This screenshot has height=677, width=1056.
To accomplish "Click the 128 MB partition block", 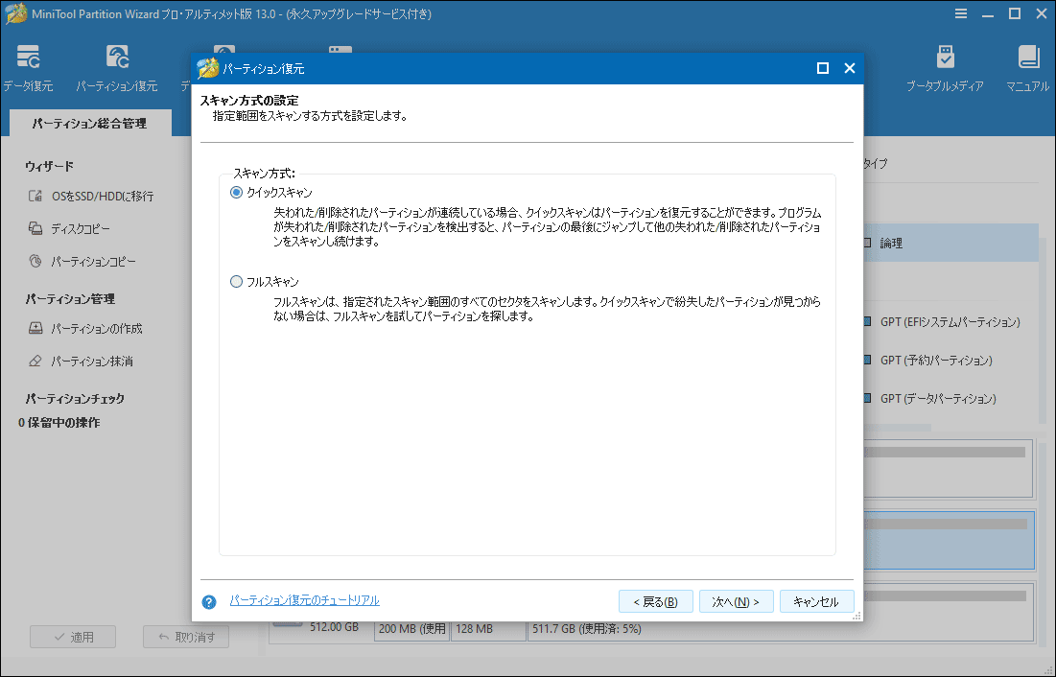I will [x=487, y=629].
